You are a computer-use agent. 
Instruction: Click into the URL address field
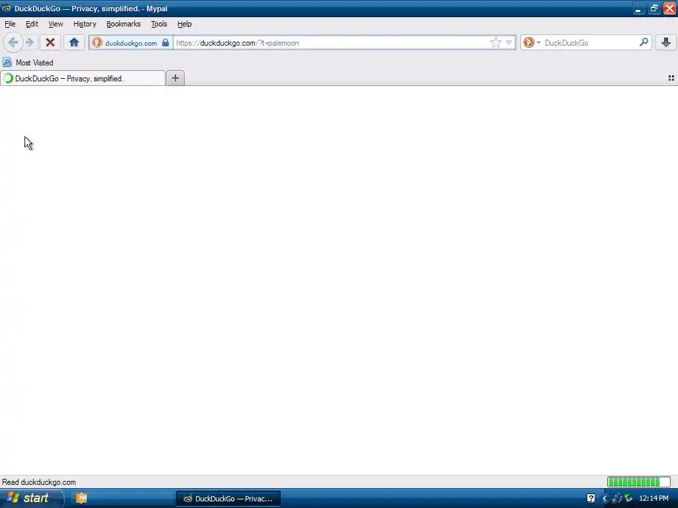pyautogui.click(x=331, y=43)
